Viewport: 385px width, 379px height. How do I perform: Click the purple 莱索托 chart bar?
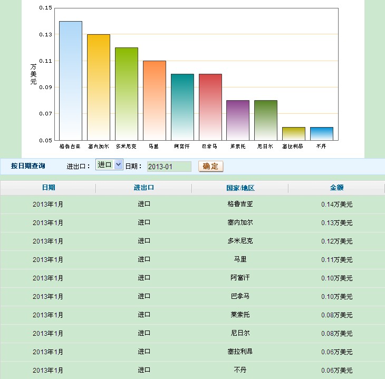tap(238, 120)
